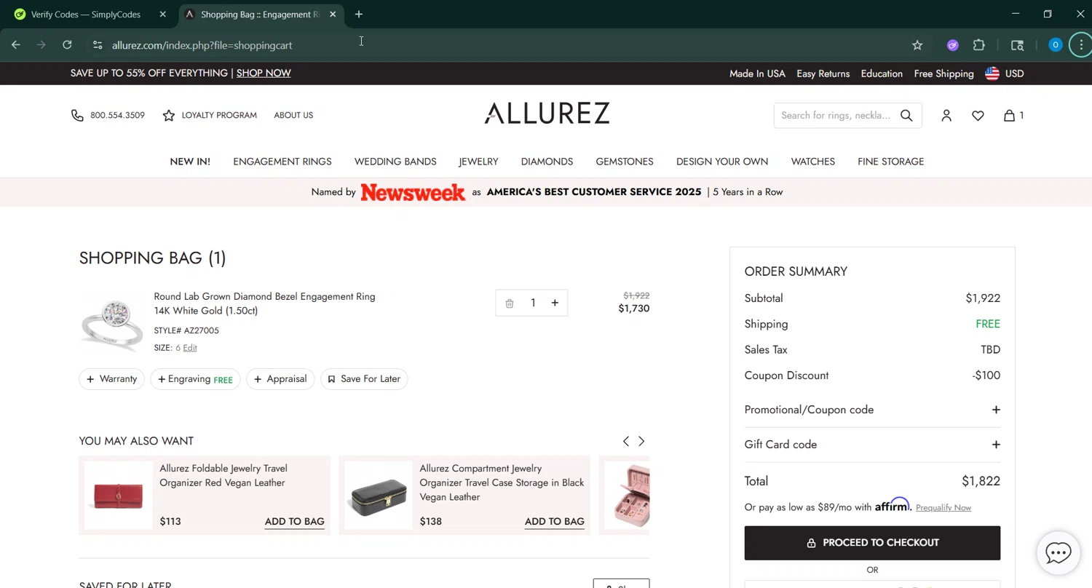Open the purple extension icon
Image resolution: width=1092 pixels, height=588 pixels.
(x=952, y=45)
